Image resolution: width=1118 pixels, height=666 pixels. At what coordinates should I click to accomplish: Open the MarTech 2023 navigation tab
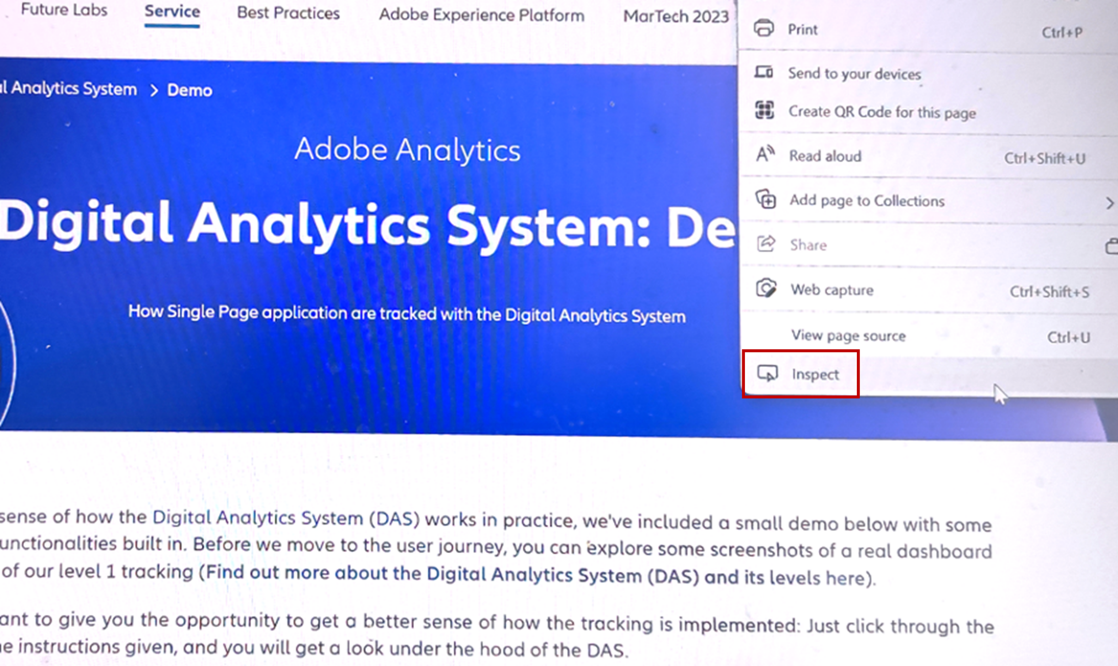click(675, 17)
